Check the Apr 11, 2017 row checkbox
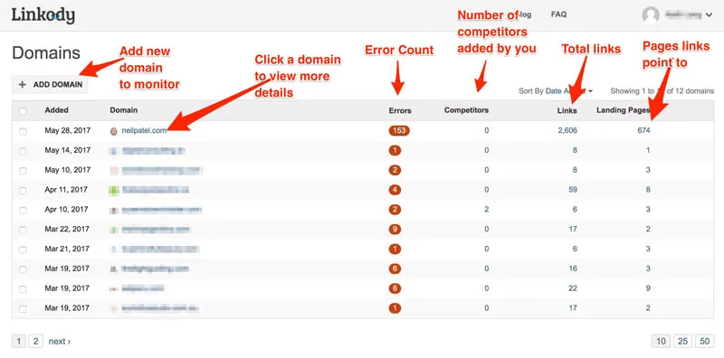 pyautogui.click(x=23, y=190)
